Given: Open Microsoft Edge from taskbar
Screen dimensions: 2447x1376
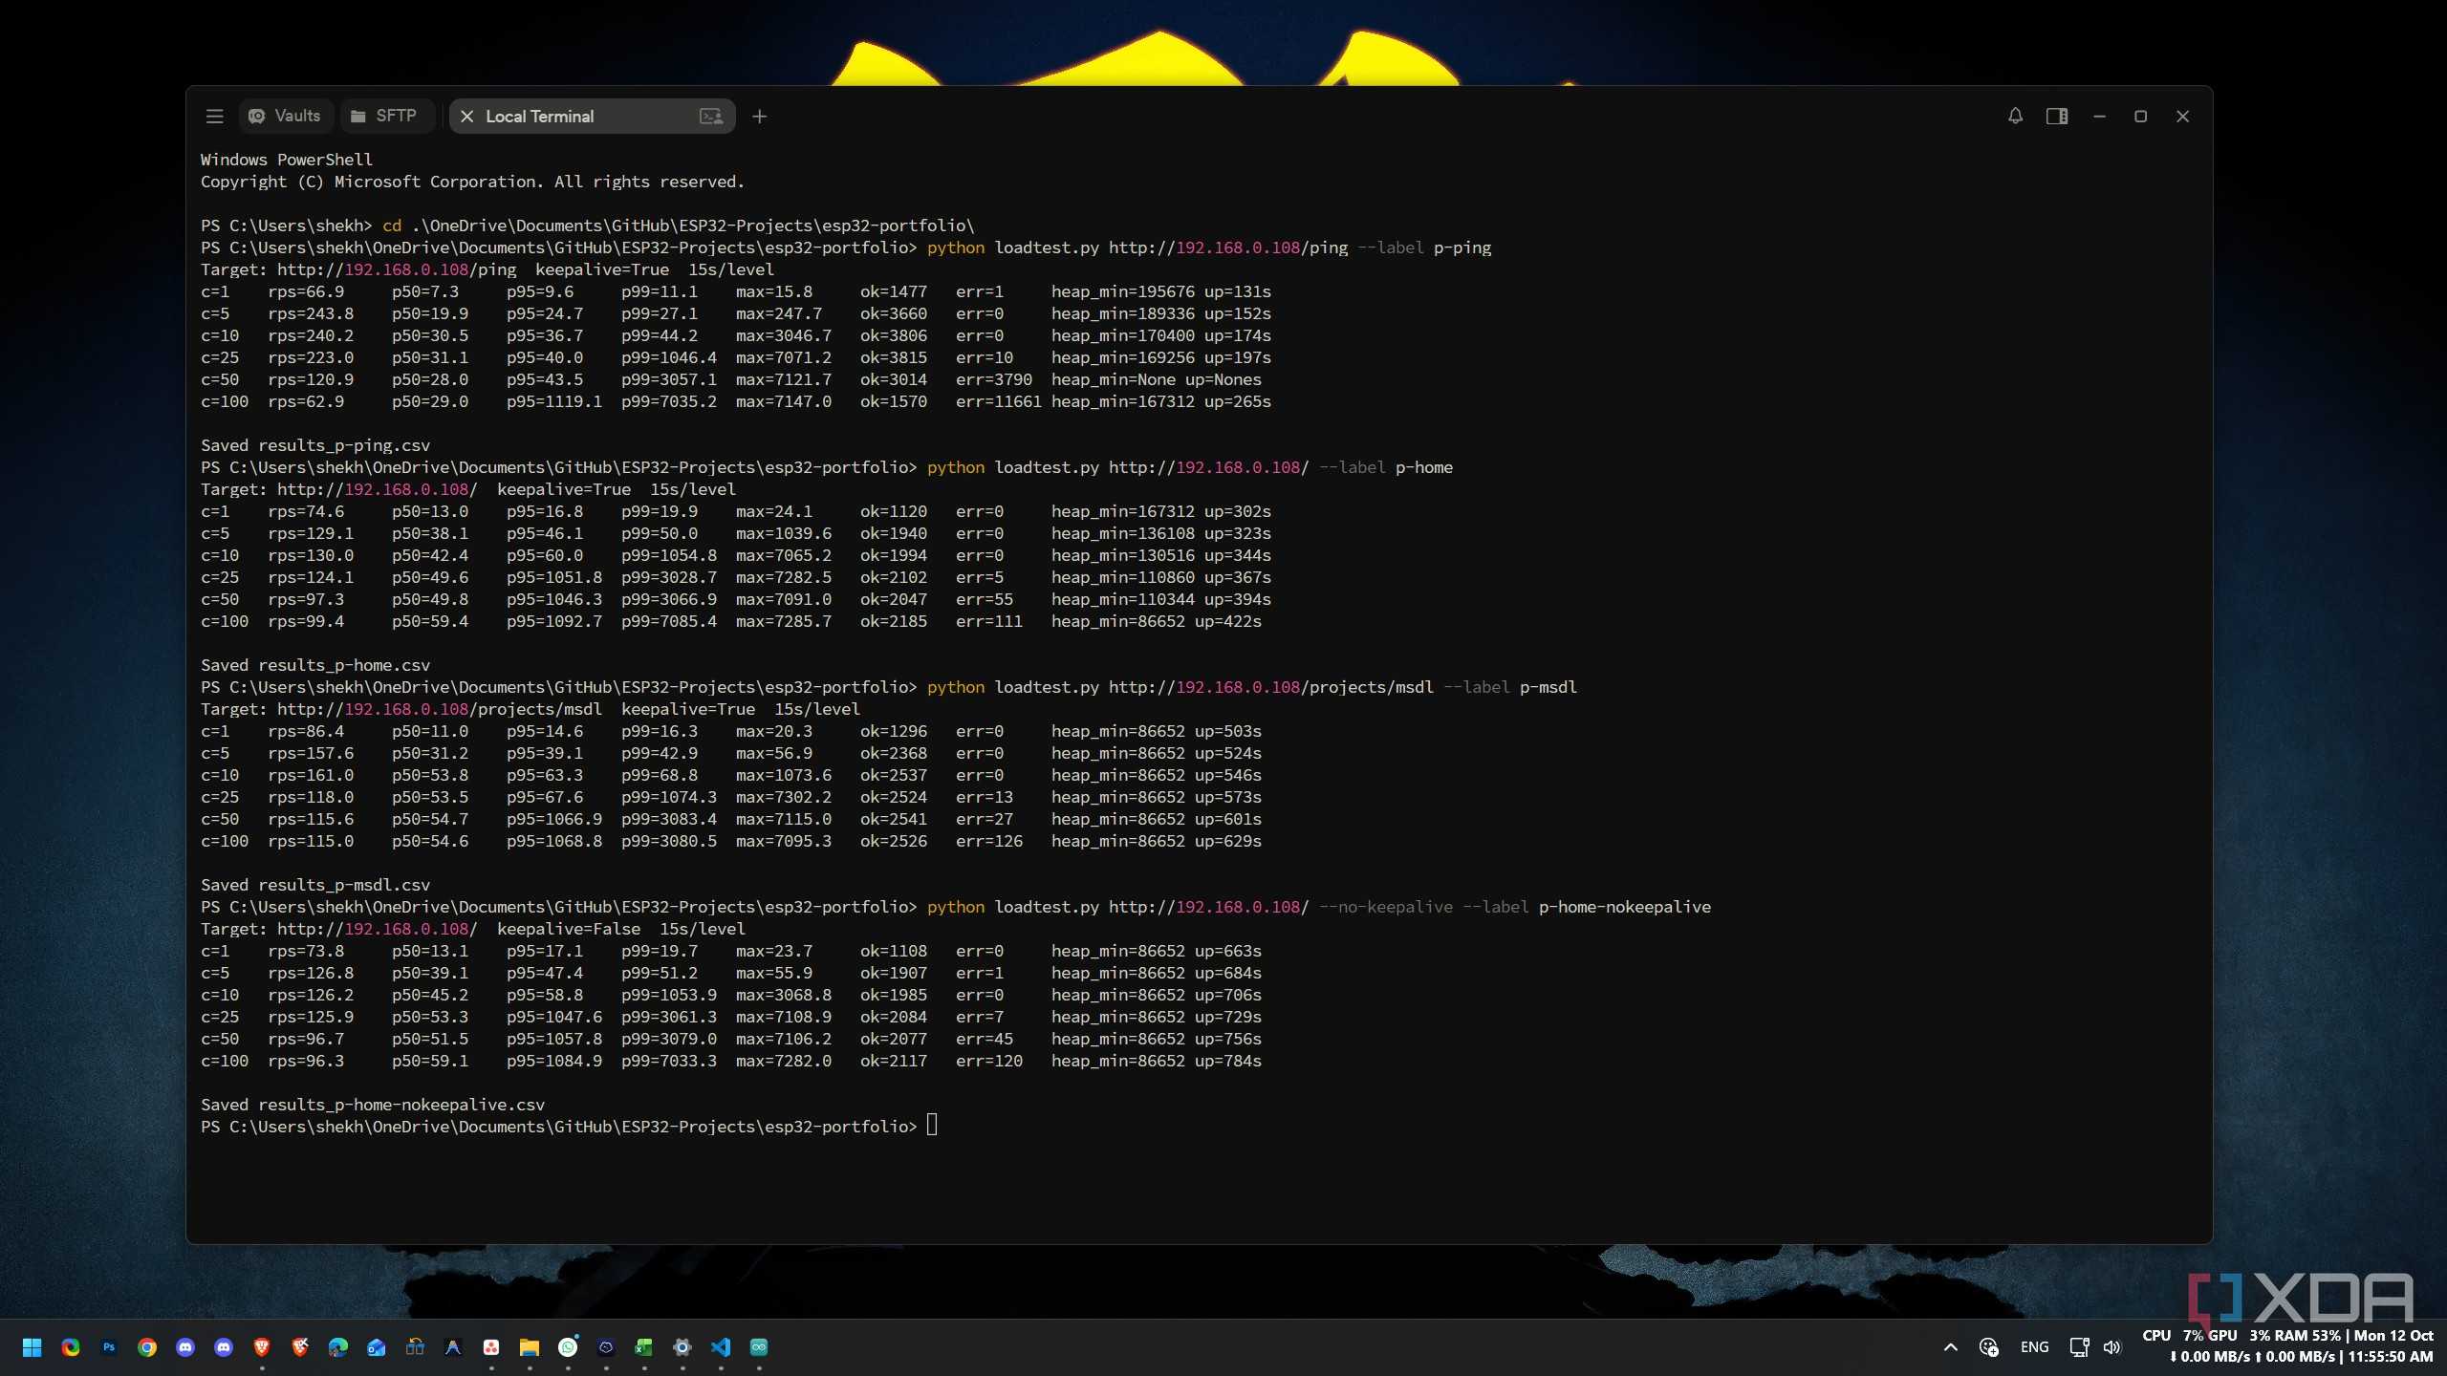Looking at the screenshot, I should tap(337, 1347).
